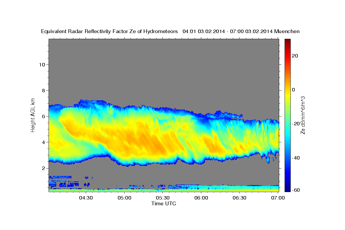Click the colorbar tick label -20
This screenshot has height=230, width=345.
click(296, 124)
